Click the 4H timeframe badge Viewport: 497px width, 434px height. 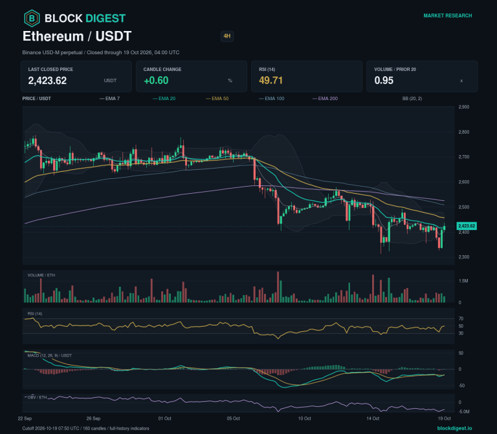(227, 36)
